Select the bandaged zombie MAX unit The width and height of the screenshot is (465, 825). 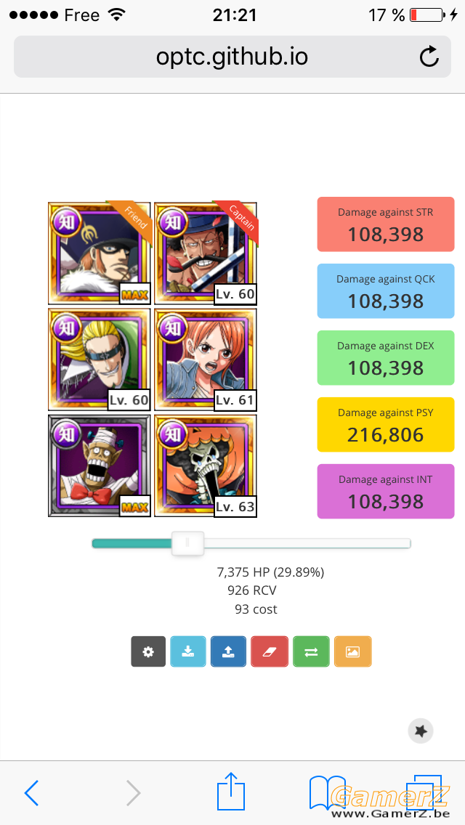pyautogui.click(x=100, y=466)
